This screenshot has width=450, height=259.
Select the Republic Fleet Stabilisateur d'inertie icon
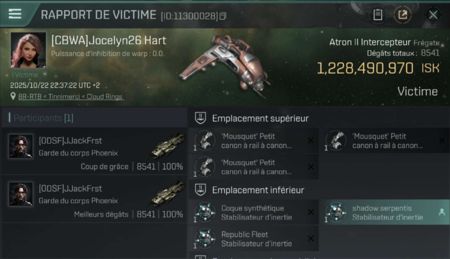[205, 238]
